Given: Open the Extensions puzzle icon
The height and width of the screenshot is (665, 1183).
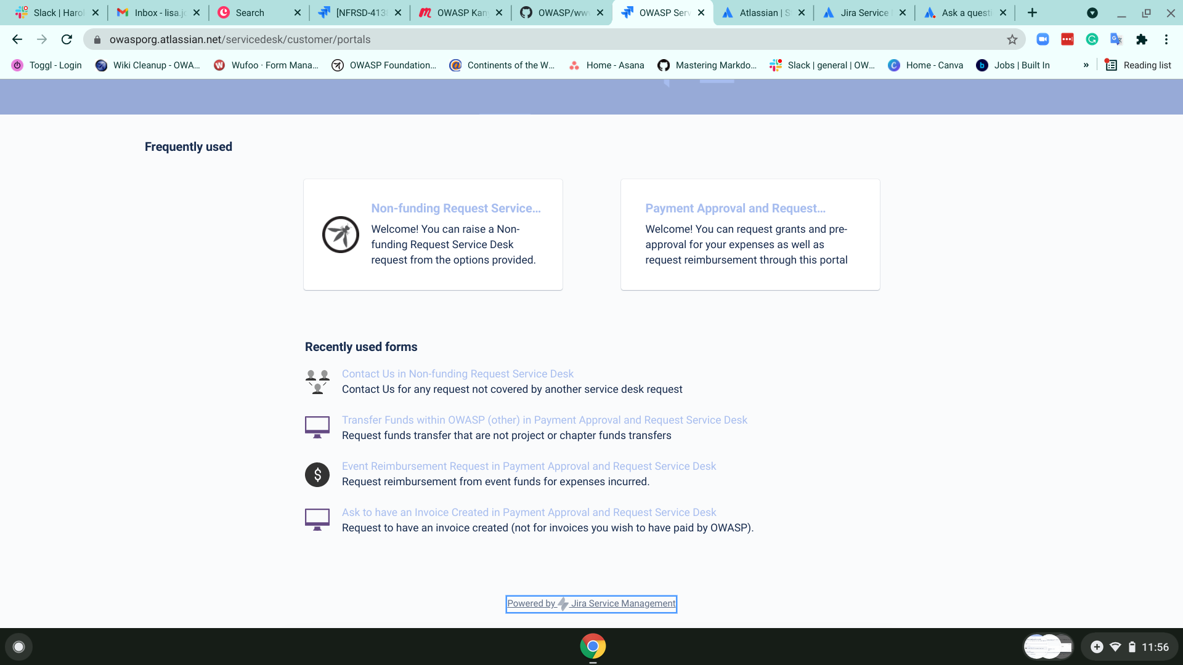Looking at the screenshot, I should pos(1142,39).
